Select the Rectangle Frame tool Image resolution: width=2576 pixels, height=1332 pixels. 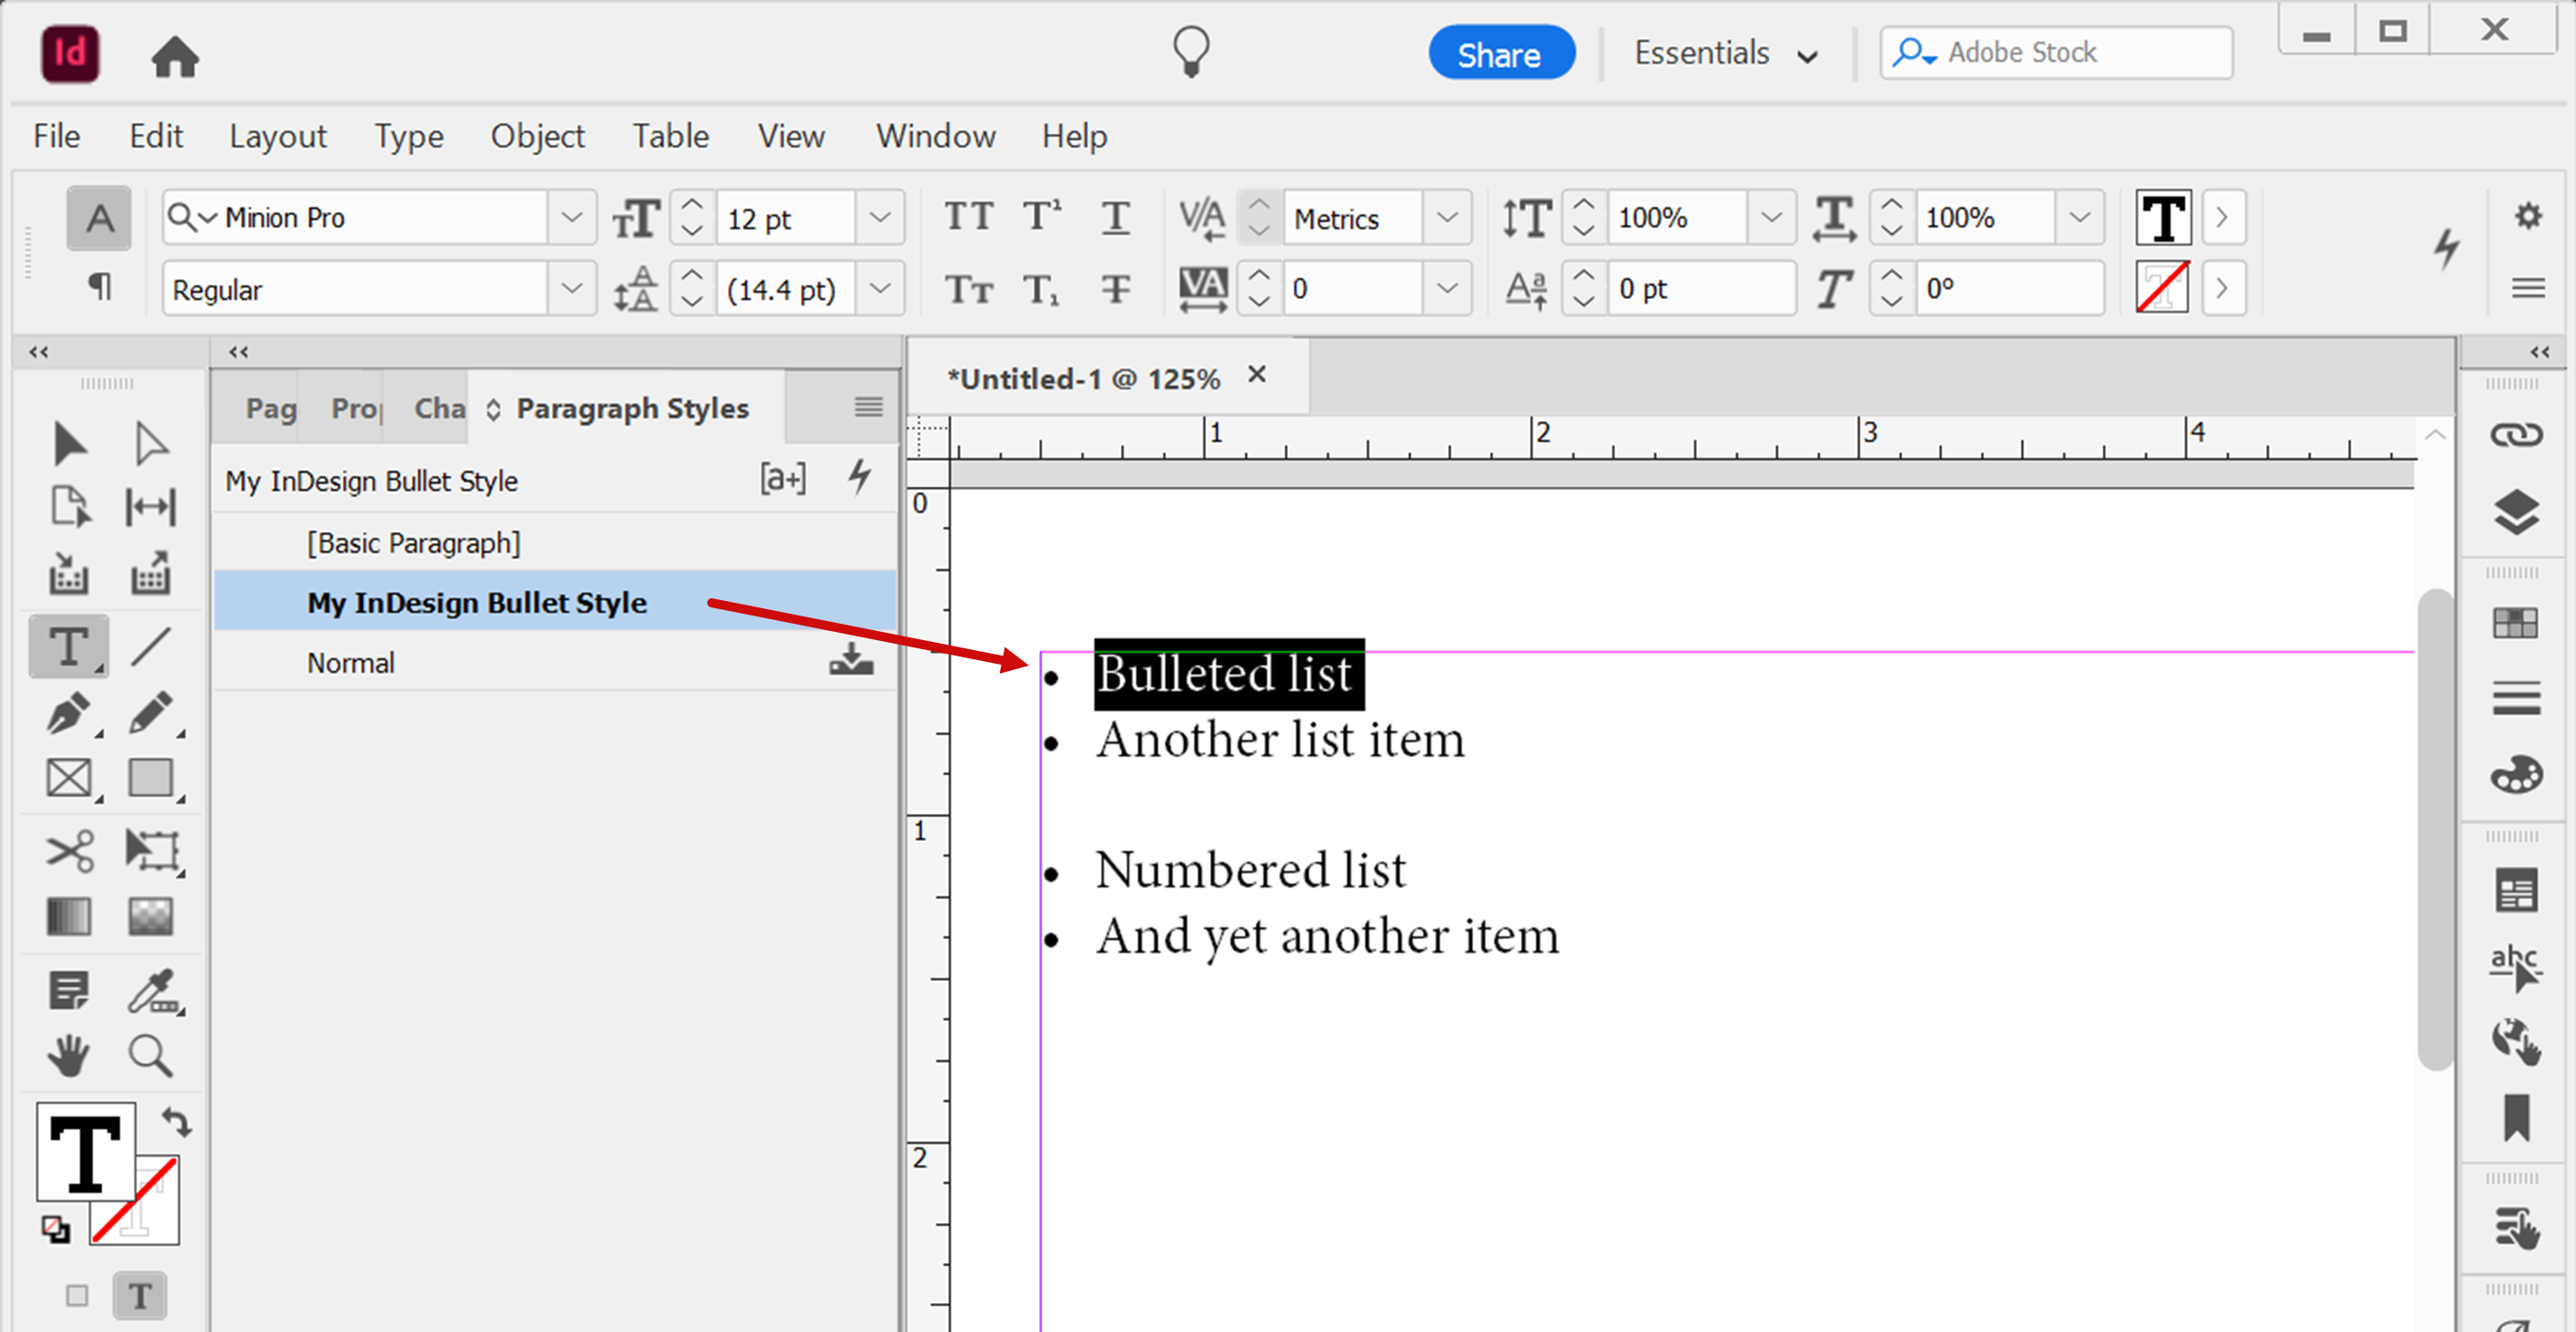point(68,779)
